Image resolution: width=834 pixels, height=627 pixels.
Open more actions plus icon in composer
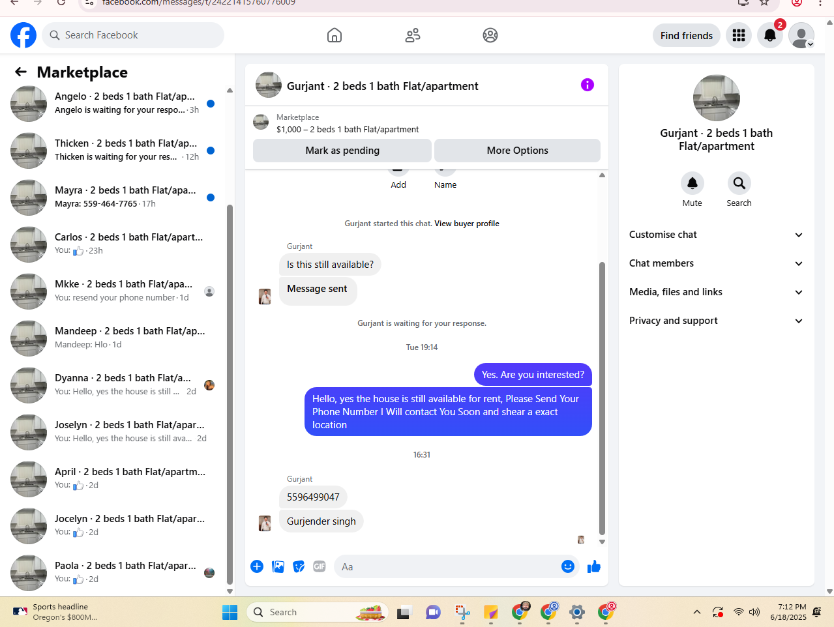tap(257, 566)
